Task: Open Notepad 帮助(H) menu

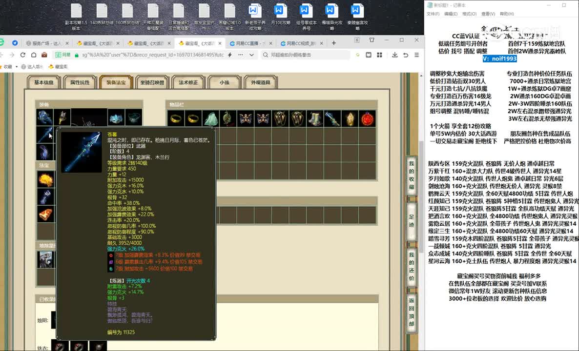Action: click(x=507, y=14)
